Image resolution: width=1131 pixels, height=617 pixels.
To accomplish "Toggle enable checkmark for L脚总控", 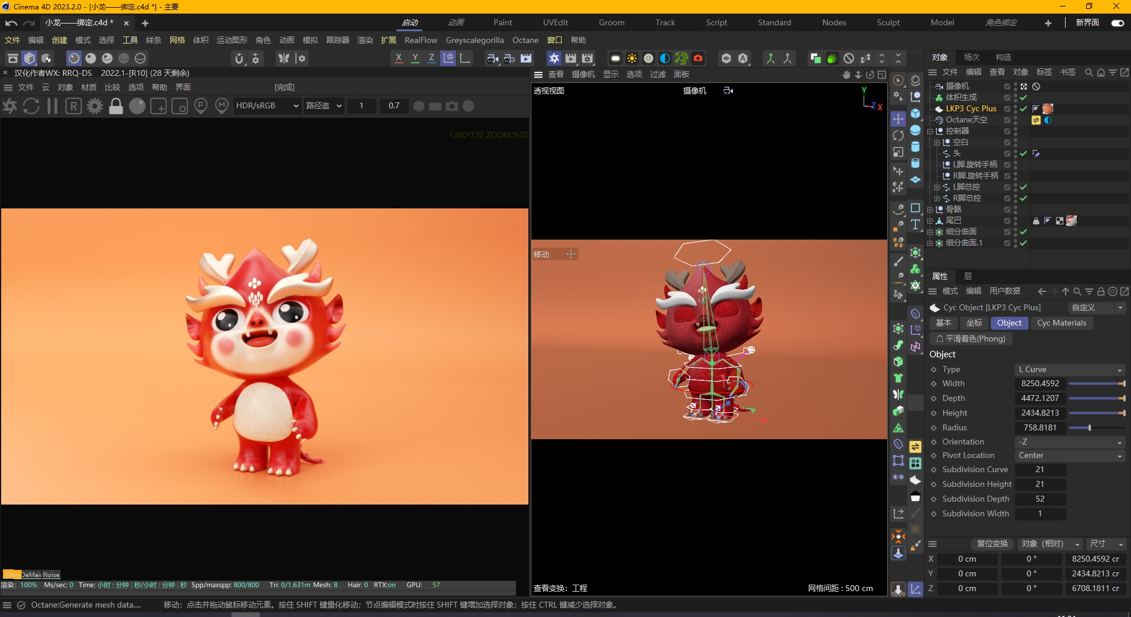I will tap(1024, 187).
